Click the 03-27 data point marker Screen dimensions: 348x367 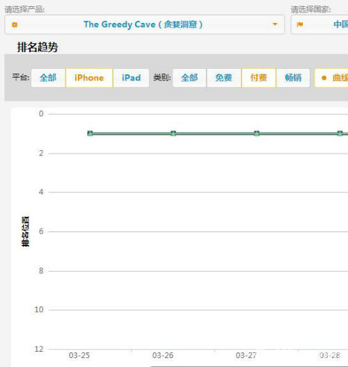[x=257, y=133]
